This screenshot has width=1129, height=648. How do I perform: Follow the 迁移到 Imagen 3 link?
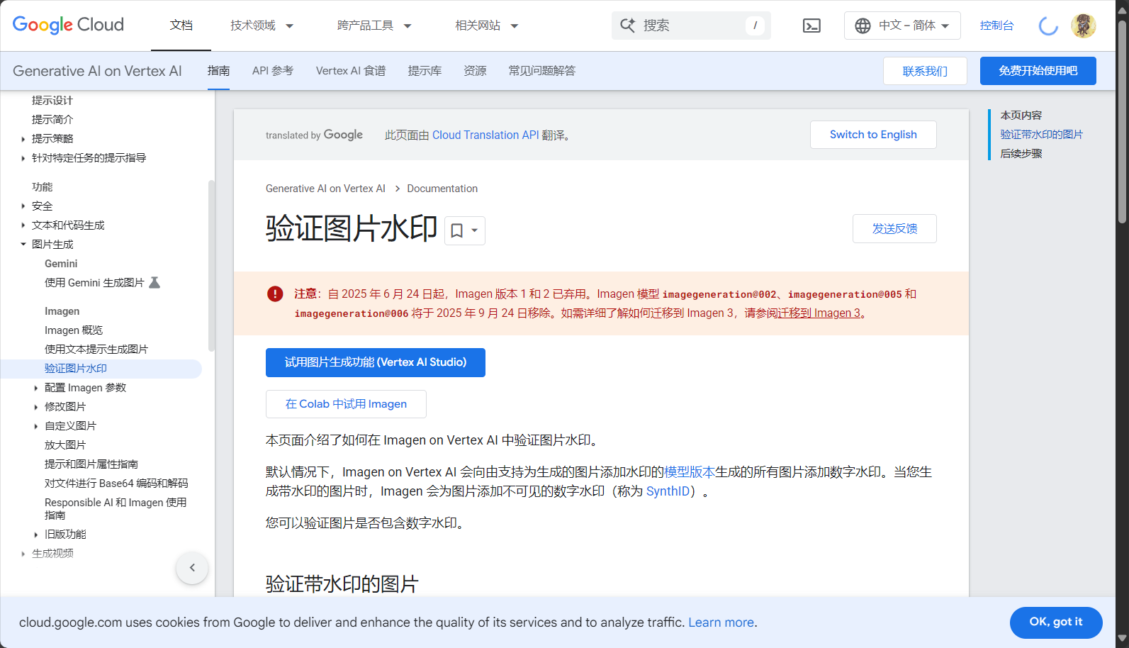tap(819, 313)
